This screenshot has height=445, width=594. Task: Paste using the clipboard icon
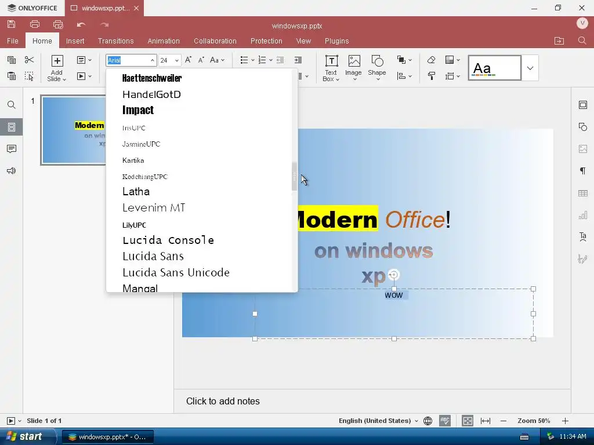pos(12,76)
